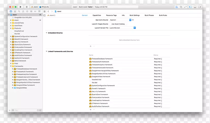This screenshot has width=210, height=123.
Task: Add new file with navigator plus button
Action: pyautogui.click(x=9, y=110)
